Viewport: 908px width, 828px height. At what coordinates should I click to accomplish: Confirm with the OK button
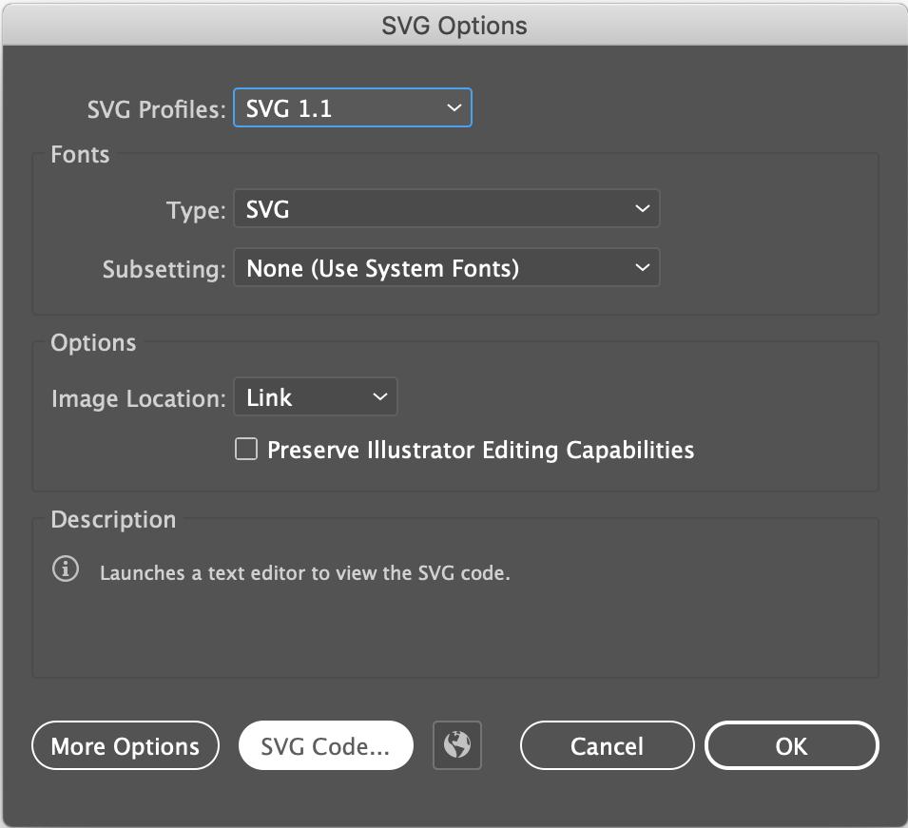tap(792, 746)
